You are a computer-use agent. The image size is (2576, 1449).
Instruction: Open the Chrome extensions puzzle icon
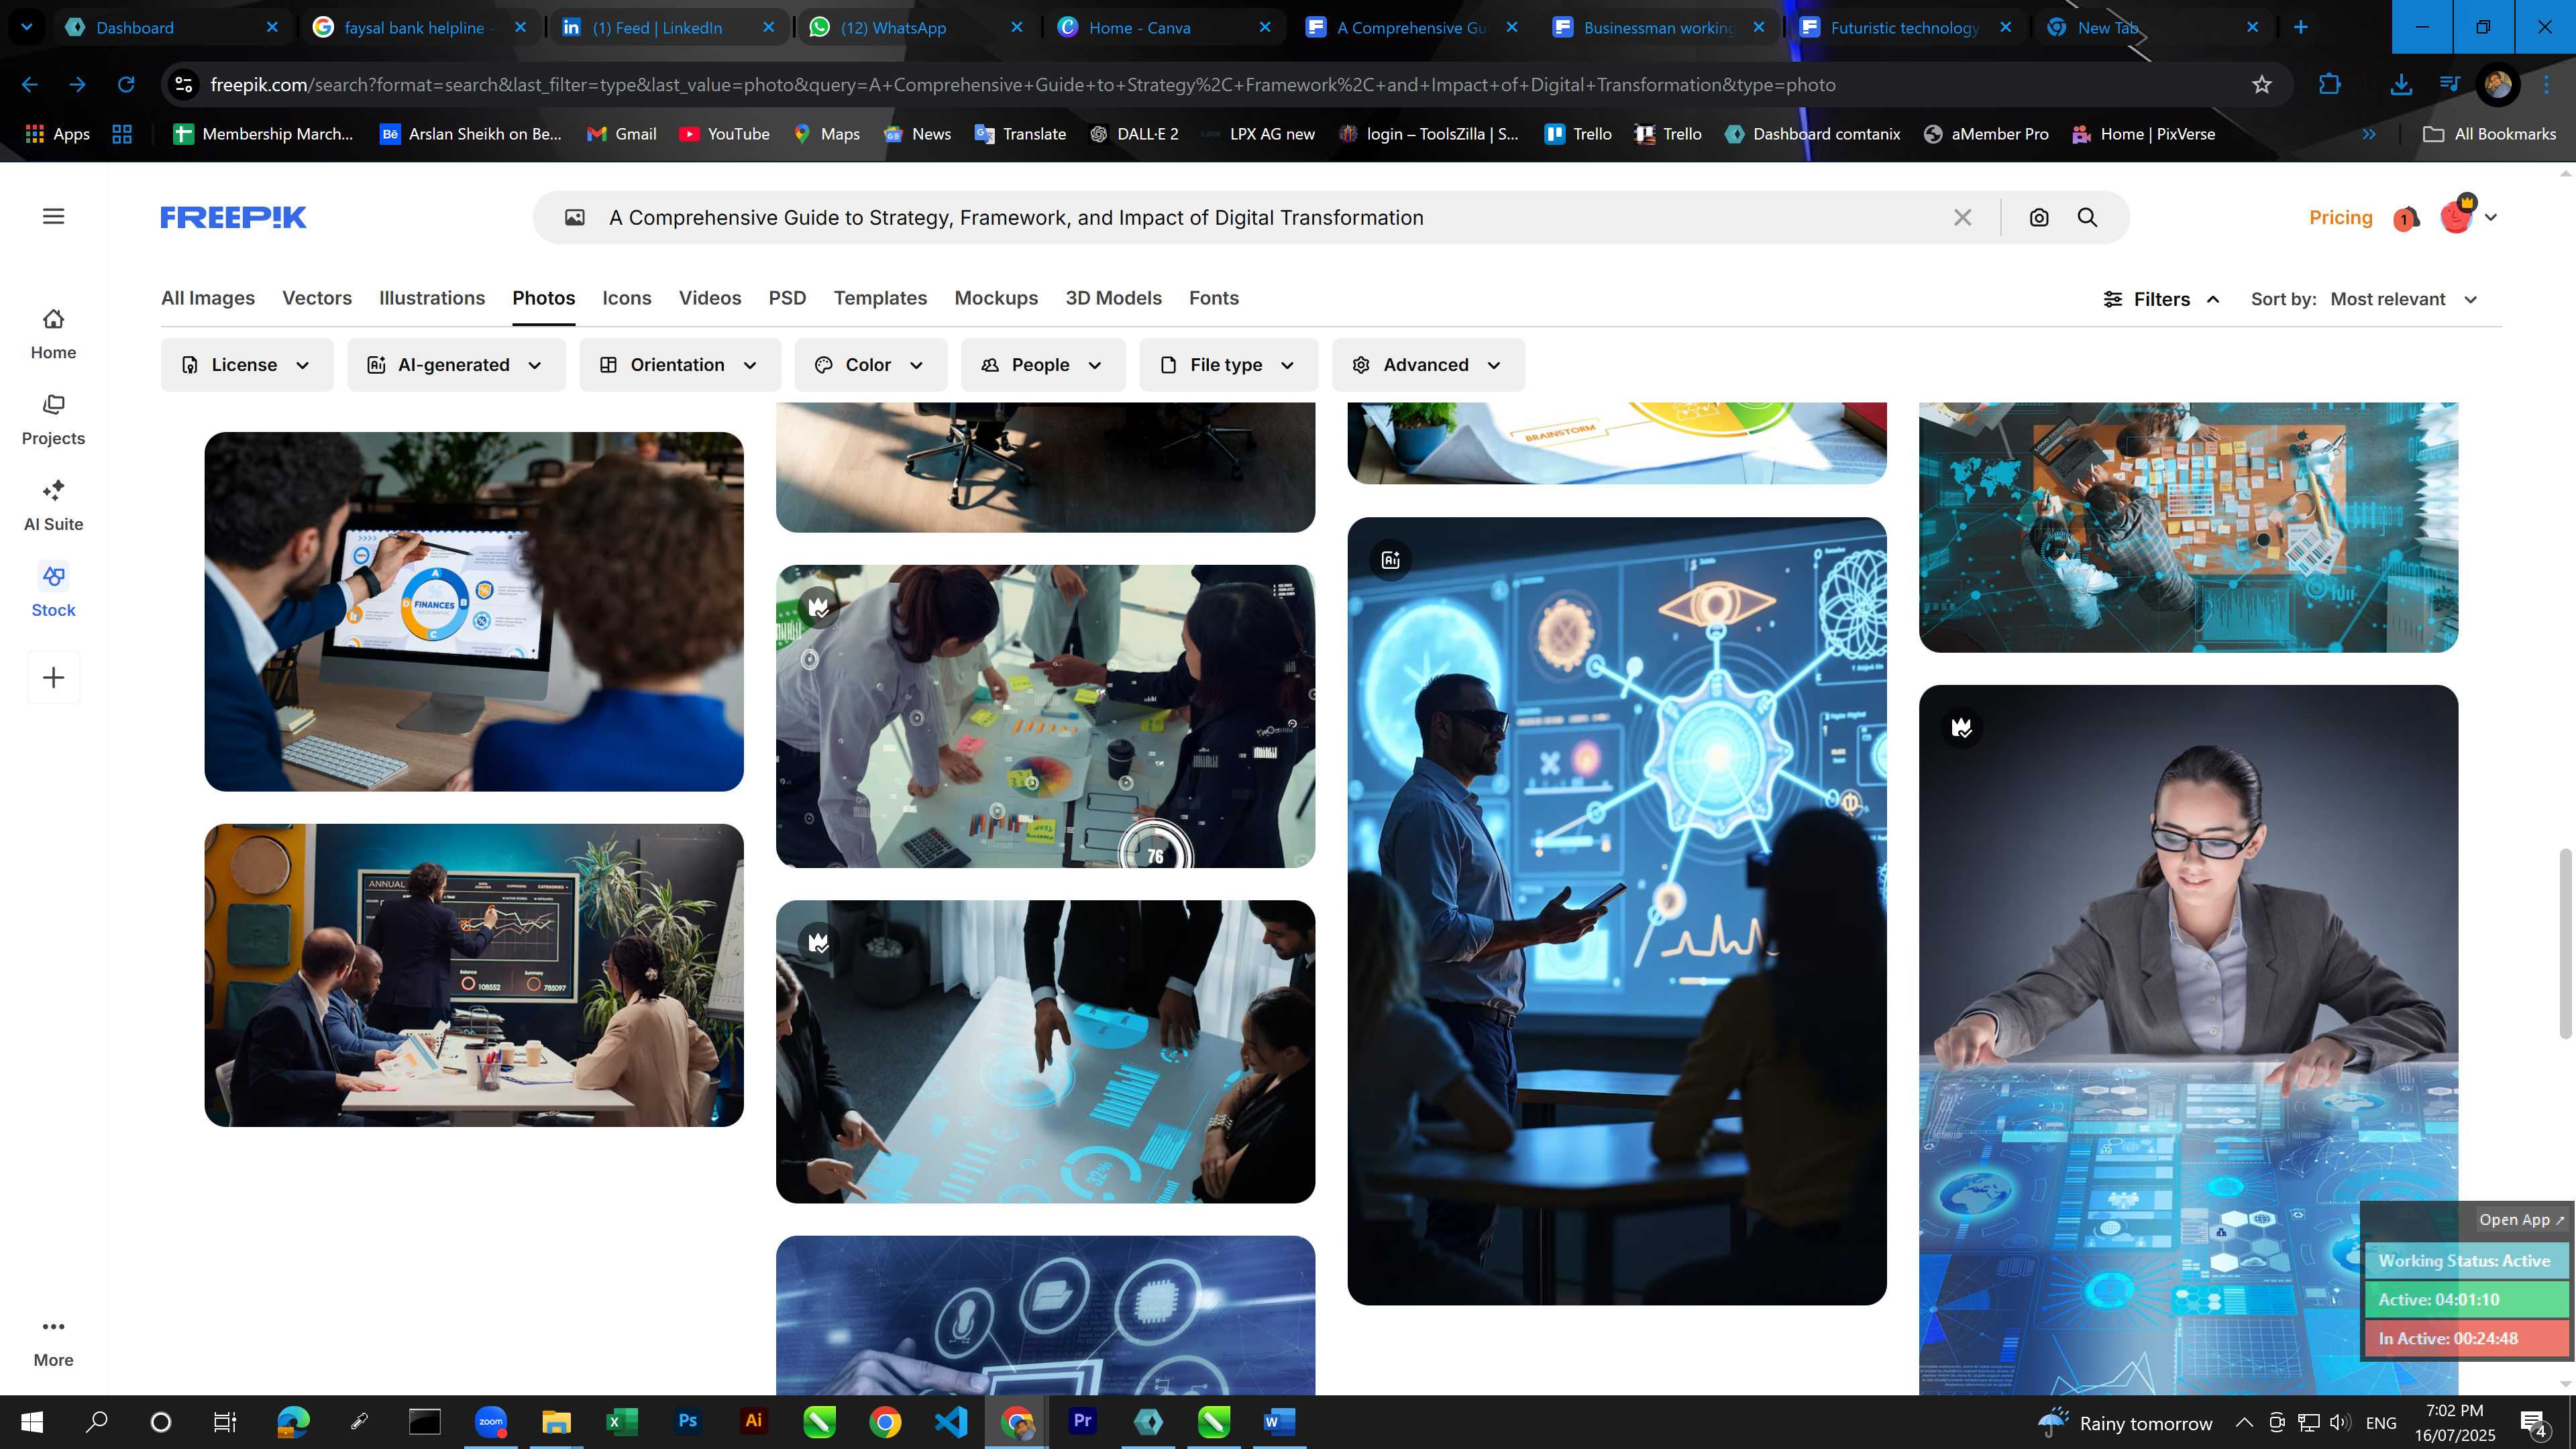tap(2330, 85)
